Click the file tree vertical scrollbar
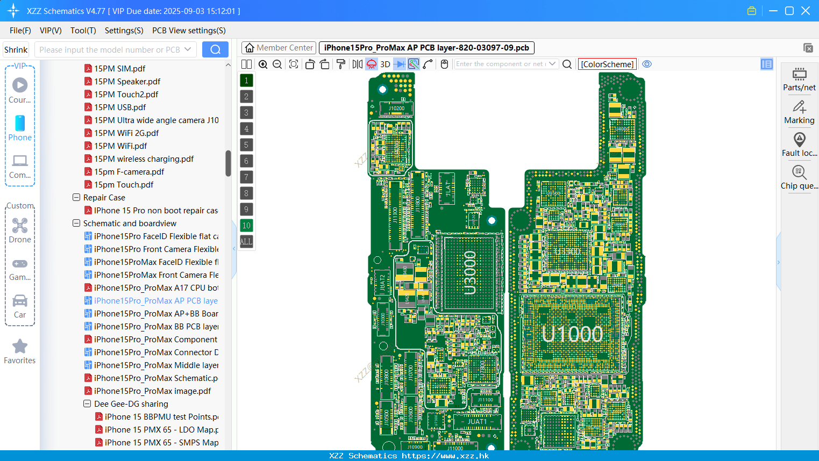 click(228, 163)
